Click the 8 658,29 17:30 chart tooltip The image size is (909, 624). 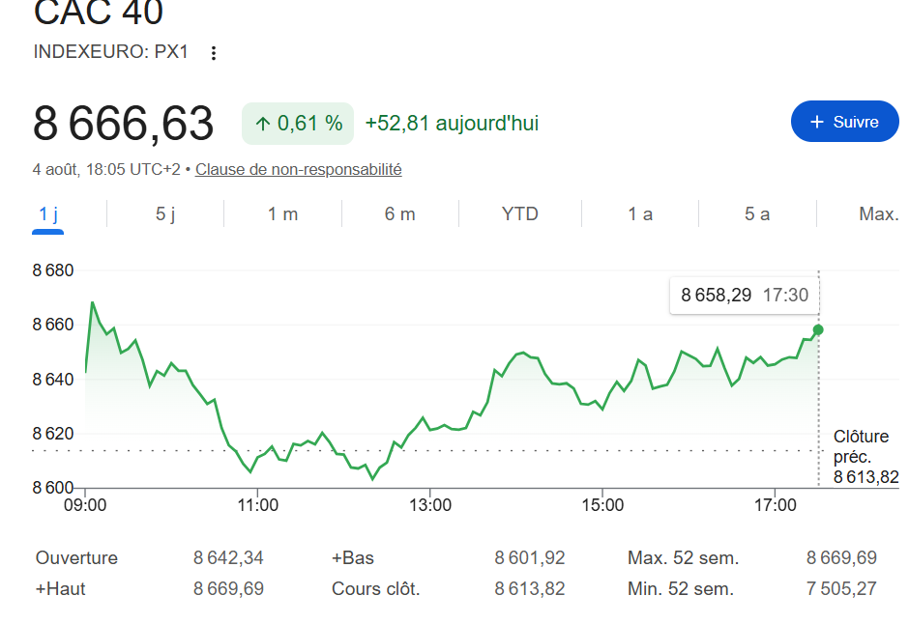tap(745, 296)
